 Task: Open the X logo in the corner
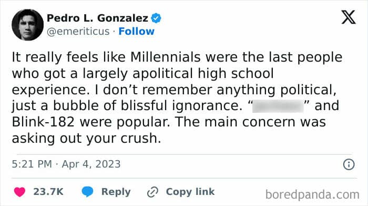tap(349, 17)
